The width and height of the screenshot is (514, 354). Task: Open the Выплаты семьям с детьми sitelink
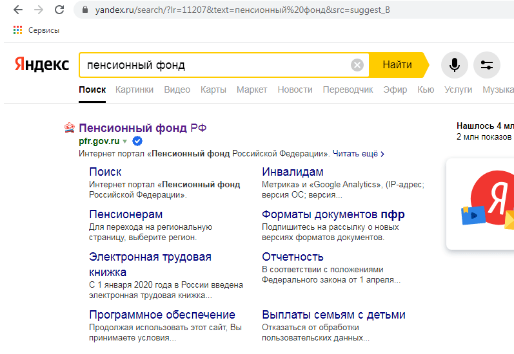(333, 315)
